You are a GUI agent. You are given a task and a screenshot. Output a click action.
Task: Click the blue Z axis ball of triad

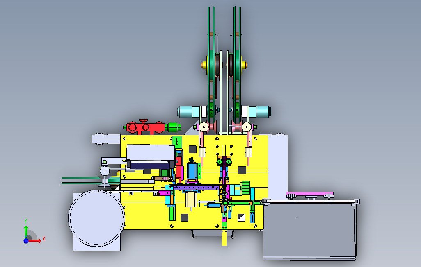coord(26,241)
